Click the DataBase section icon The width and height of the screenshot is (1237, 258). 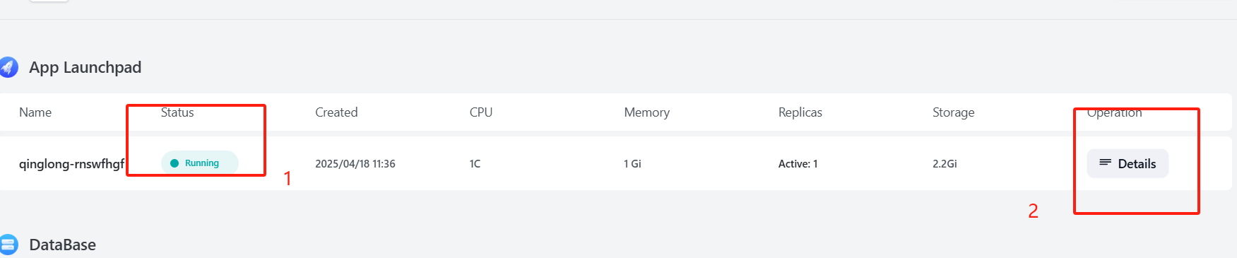(x=8, y=245)
